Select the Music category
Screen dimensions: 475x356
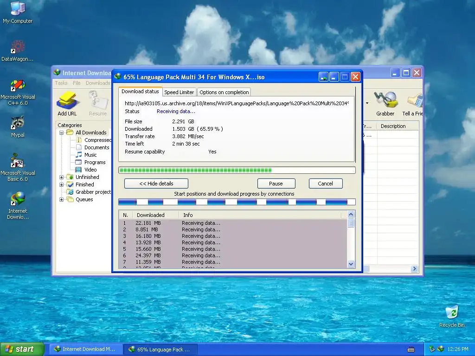(x=86, y=155)
